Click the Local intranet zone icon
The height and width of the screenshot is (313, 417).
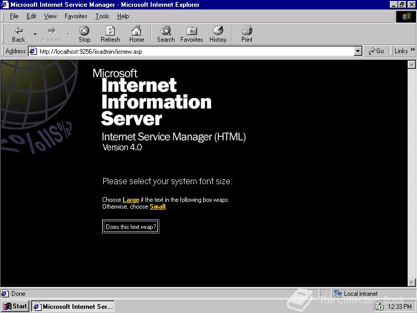pos(337,294)
